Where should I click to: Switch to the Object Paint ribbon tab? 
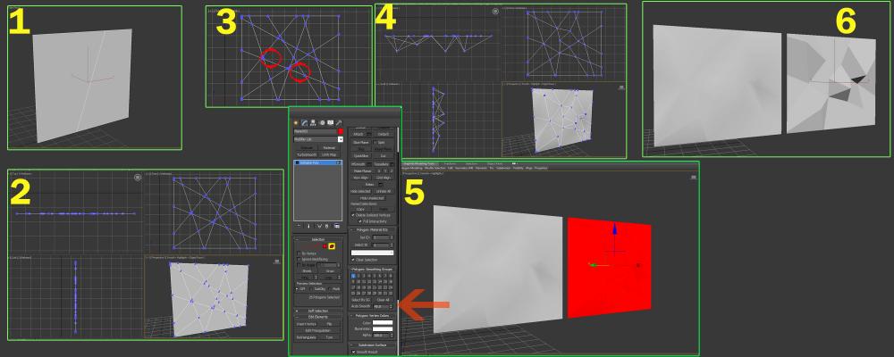click(x=494, y=164)
